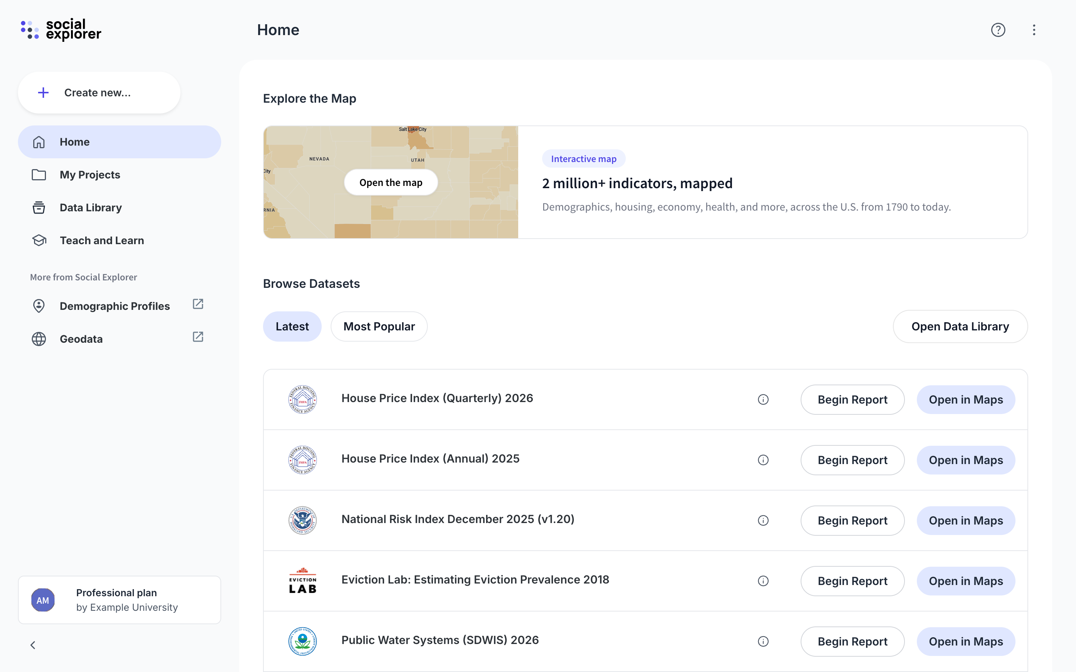Begin Report for National Risk Index December 2025
Viewport: 1076px width, 672px height.
[x=852, y=520]
